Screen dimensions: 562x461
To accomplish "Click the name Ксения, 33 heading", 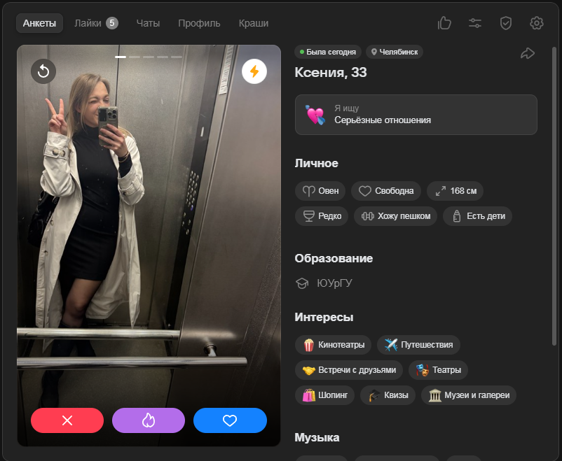I will tap(331, 72).
